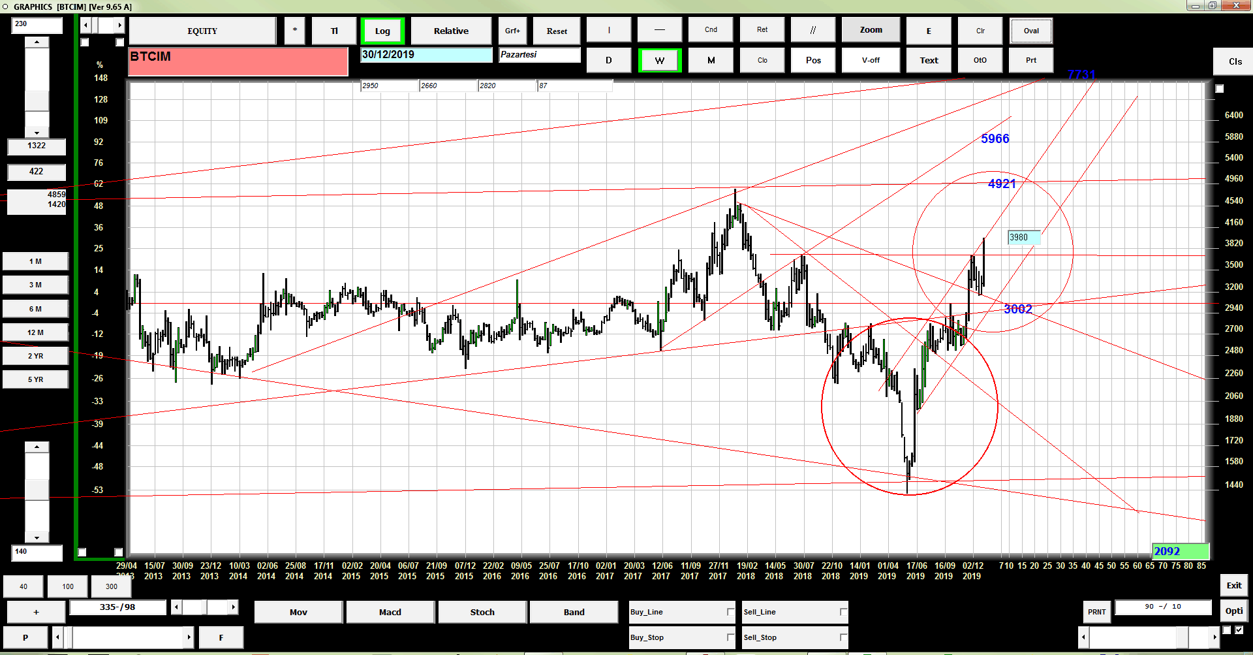Switch to daily (D) timeframe
The width and height of the screenshot is (1253, 655).
(609, 60)
